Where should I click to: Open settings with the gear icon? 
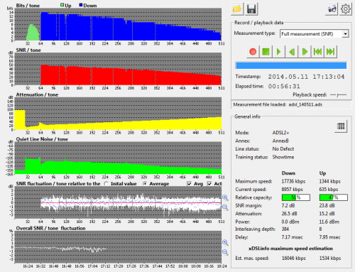point(346,9)
